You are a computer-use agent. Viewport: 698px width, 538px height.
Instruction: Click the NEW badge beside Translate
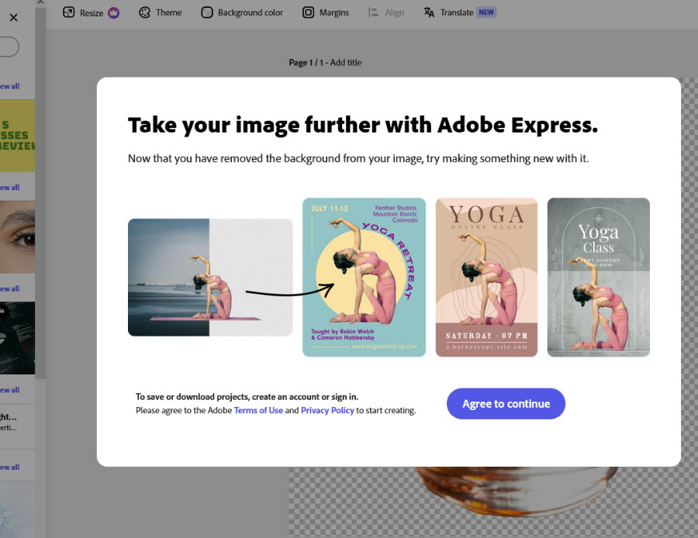pyautogui.click(x=486, y=12)
